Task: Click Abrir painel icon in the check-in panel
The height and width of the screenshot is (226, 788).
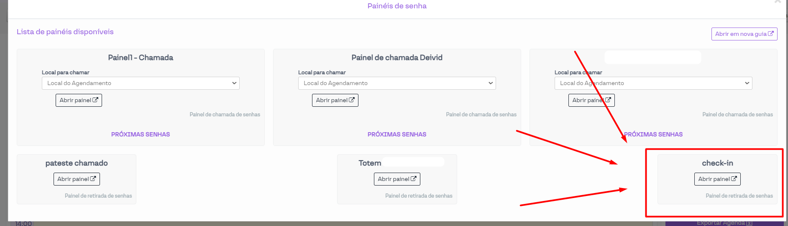Action: [734, 179]
